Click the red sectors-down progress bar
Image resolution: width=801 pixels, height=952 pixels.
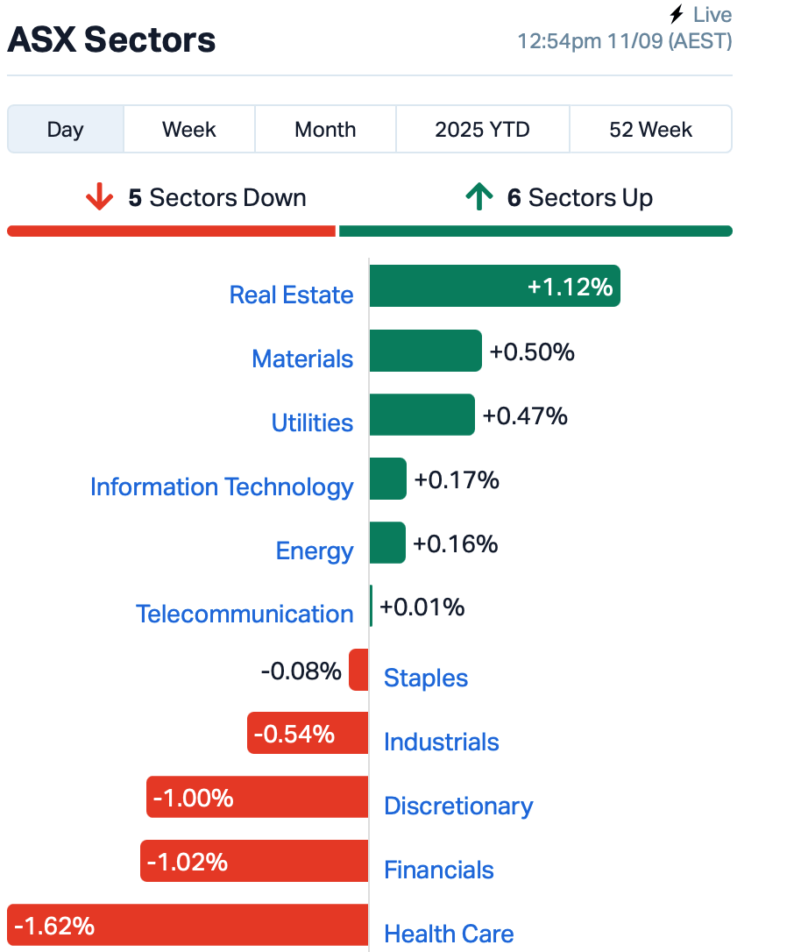coord(171,231)
